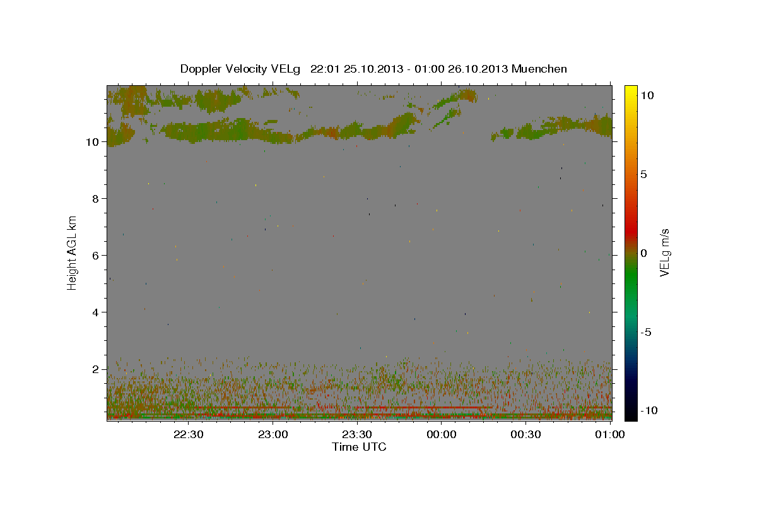757x505 pixels.
Task: Click the height axis label '6'
Action: [96, 256]
